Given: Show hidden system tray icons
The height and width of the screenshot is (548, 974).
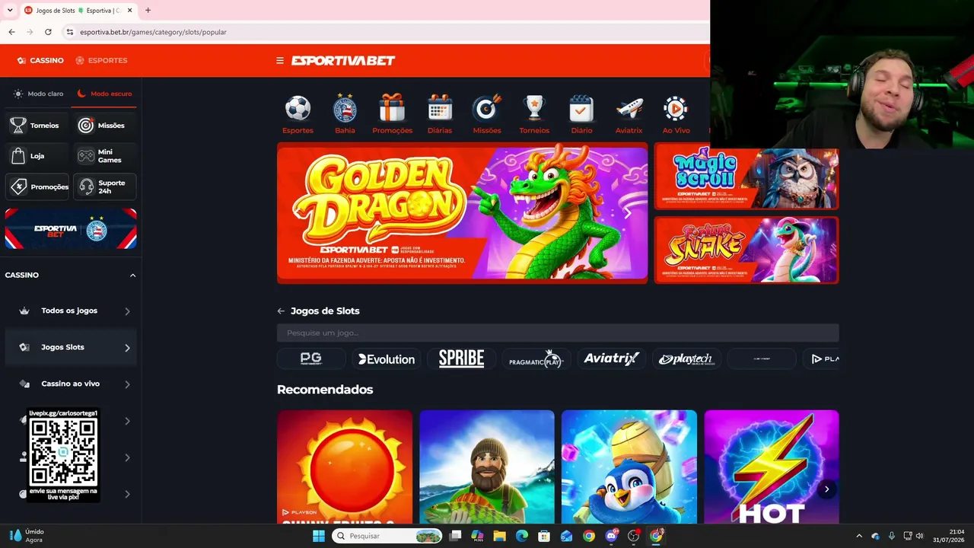Looking at the screenshot, I should [859, 536].
